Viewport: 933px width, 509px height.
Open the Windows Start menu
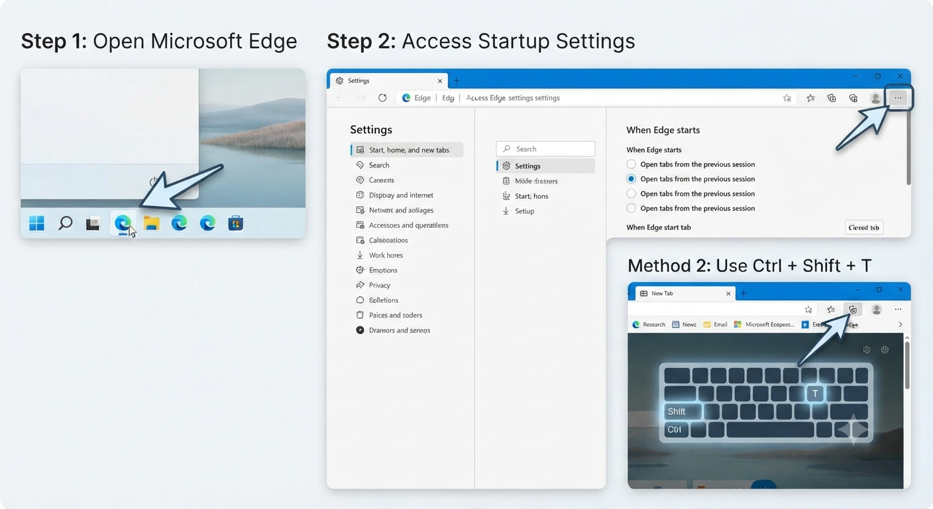pyautogui.click(x=36, y=223)
